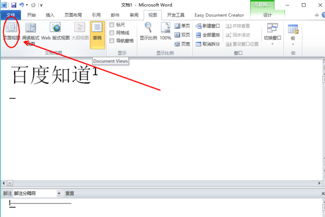
Task: Switch to Print Layout (页面视图) view
Action: coord(11,31)
